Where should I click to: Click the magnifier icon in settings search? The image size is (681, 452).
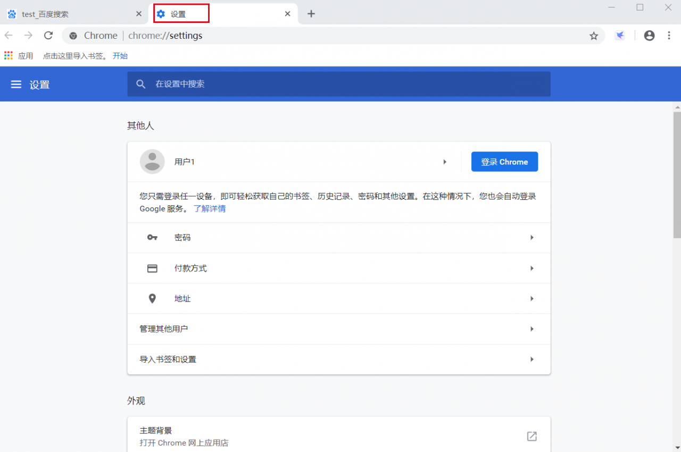point(141,84)
